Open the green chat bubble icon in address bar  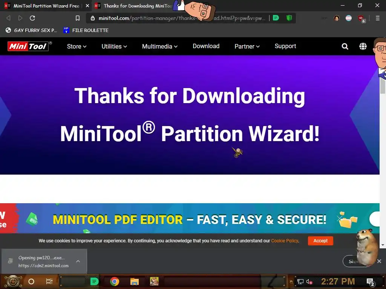[x=276, y=18]
